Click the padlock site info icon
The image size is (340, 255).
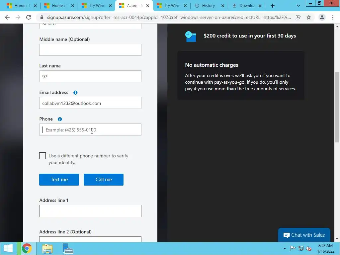pyautogui.click(x=42, y=17)
